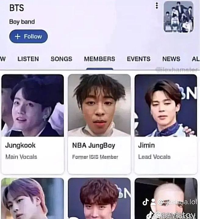Open the pink-haired member photo card
Viewport: 200px width, 219px height.
[33, 198]
